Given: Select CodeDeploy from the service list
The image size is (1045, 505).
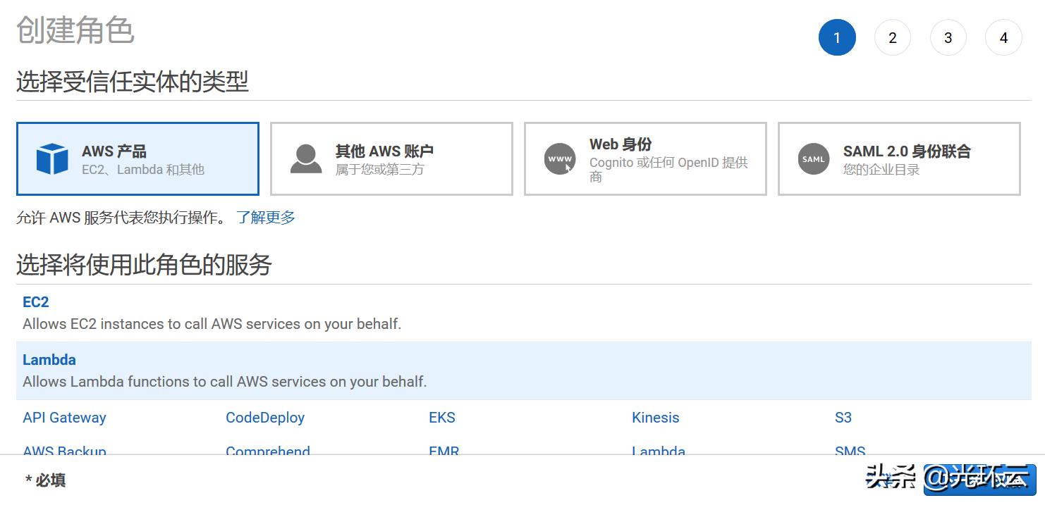Looking at the screenshot, I should pyautogui.click(x=265, y=417).
